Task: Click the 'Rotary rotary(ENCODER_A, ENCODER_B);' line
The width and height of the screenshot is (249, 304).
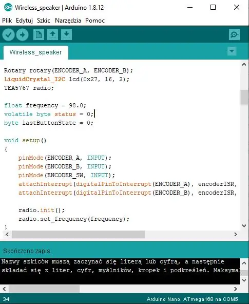Action: click(x=68, y=70)
